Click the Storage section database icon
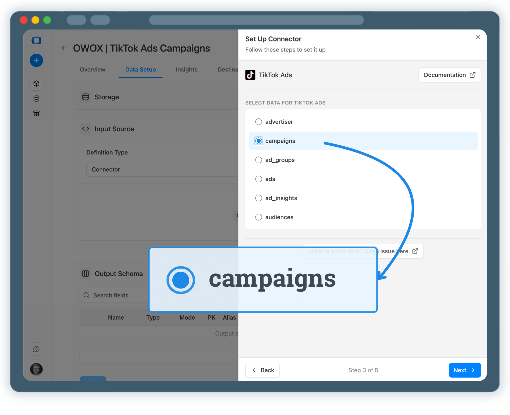 (86, 97)
